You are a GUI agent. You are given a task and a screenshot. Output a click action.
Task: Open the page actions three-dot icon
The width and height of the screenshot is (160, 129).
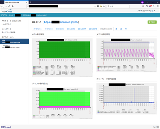(95, 6)
